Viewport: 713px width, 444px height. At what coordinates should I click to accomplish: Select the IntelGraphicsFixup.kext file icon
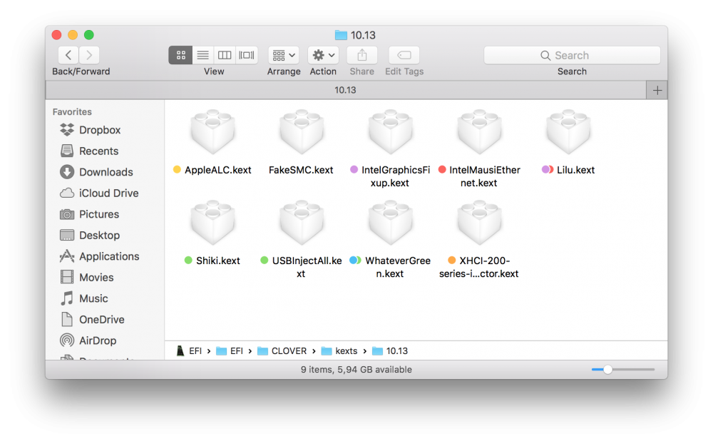pyautogui.click(x=390, y=132)
